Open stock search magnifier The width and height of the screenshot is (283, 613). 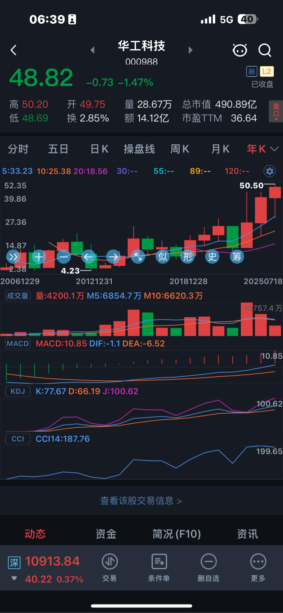(x=265, y=50)
